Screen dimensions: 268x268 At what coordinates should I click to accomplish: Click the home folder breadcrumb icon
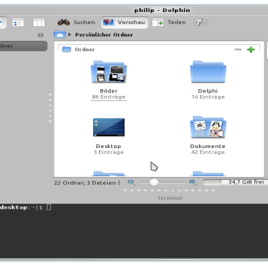coord(60,35)
